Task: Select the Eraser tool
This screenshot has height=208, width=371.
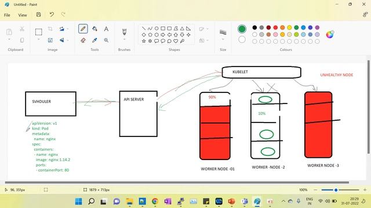Action: pos(83,40)
